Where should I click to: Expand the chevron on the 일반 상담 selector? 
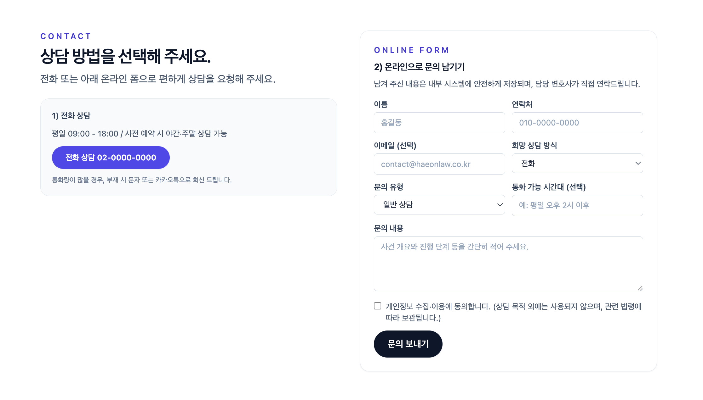click(500, 204)
